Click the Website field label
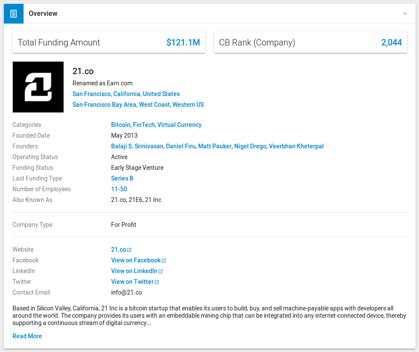This screenshot has height=352, width=419. point(23,250)
